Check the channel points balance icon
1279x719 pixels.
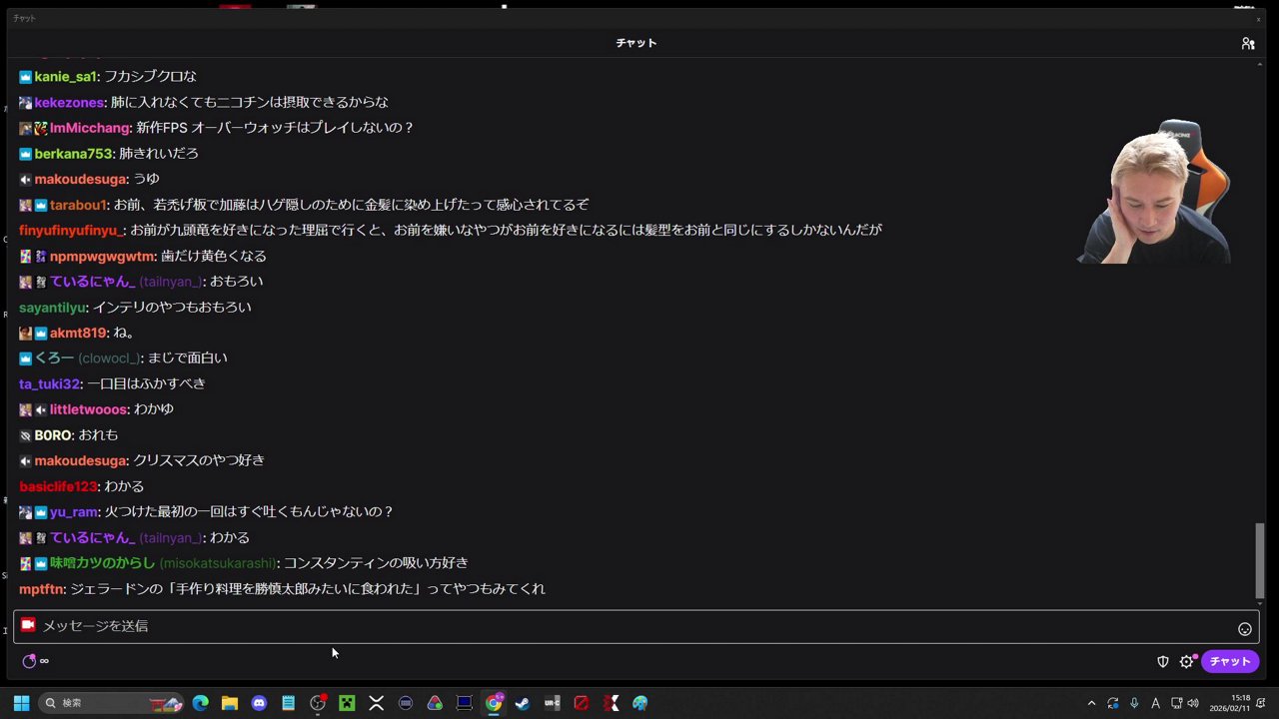point(29,661)
